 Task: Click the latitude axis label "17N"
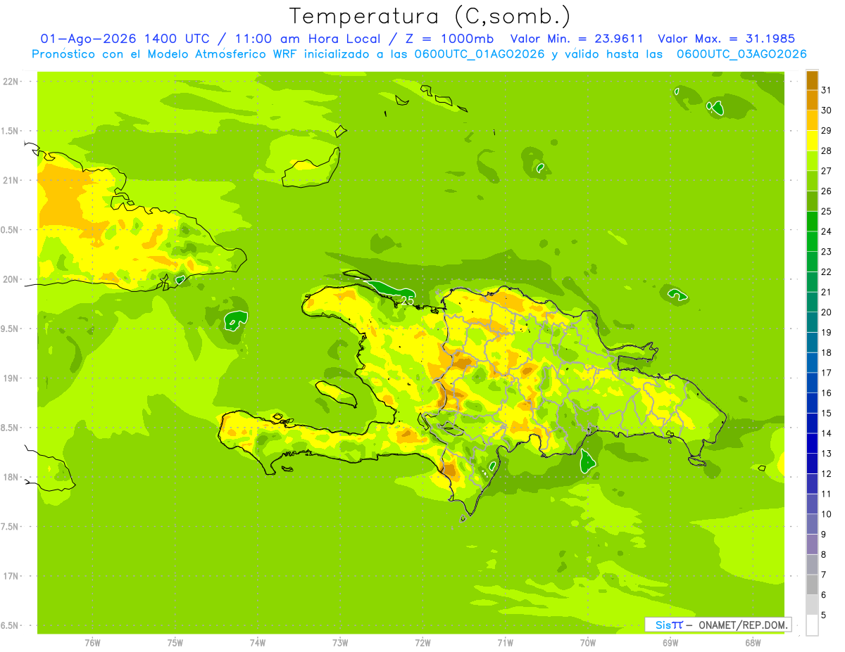tap(12, 577)
